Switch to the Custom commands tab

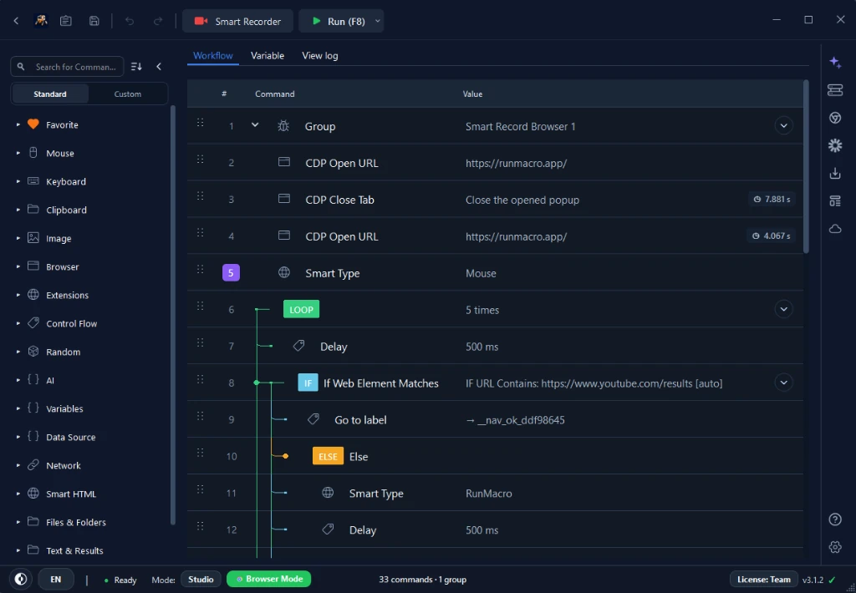(x=128, y=94)
